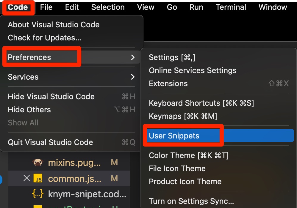The height and width of the screenshot is (208, 297).
Task: Open the Terminal menu in menu bar
Action: pyautogui.click(x=231, y=7)
